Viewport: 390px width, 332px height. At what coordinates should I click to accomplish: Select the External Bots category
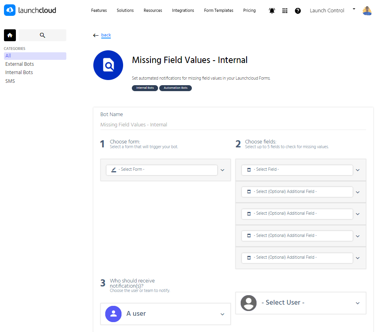[x=19, y=64]
